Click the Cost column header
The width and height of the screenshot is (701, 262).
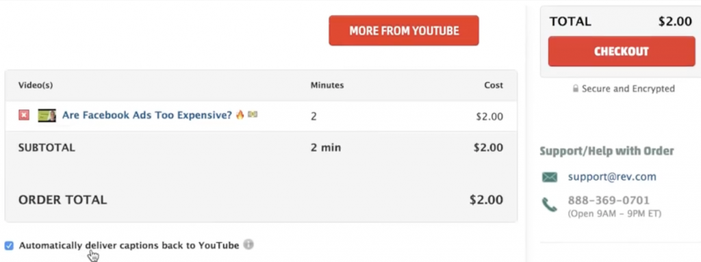click(494, 85)
